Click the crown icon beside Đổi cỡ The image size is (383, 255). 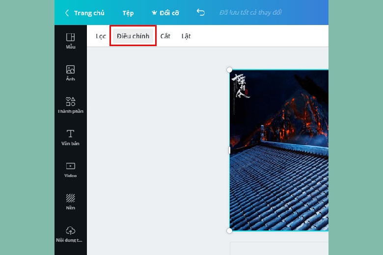154,13
